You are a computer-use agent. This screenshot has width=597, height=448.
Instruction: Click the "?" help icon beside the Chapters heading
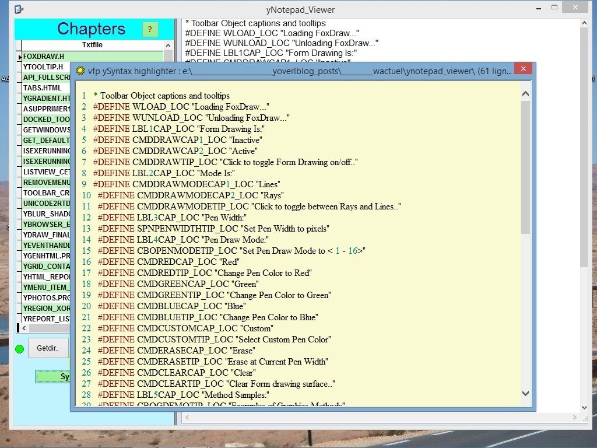[150, 29]
